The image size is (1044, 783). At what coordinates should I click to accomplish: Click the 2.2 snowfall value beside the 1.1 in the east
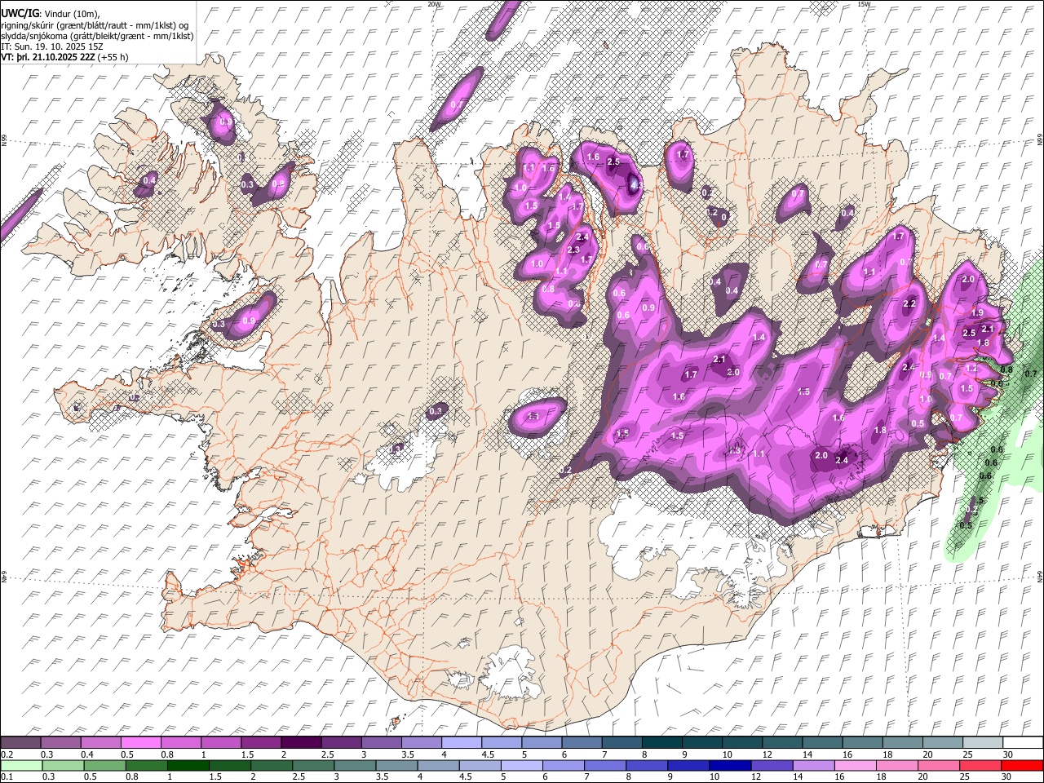click(910, 303)
